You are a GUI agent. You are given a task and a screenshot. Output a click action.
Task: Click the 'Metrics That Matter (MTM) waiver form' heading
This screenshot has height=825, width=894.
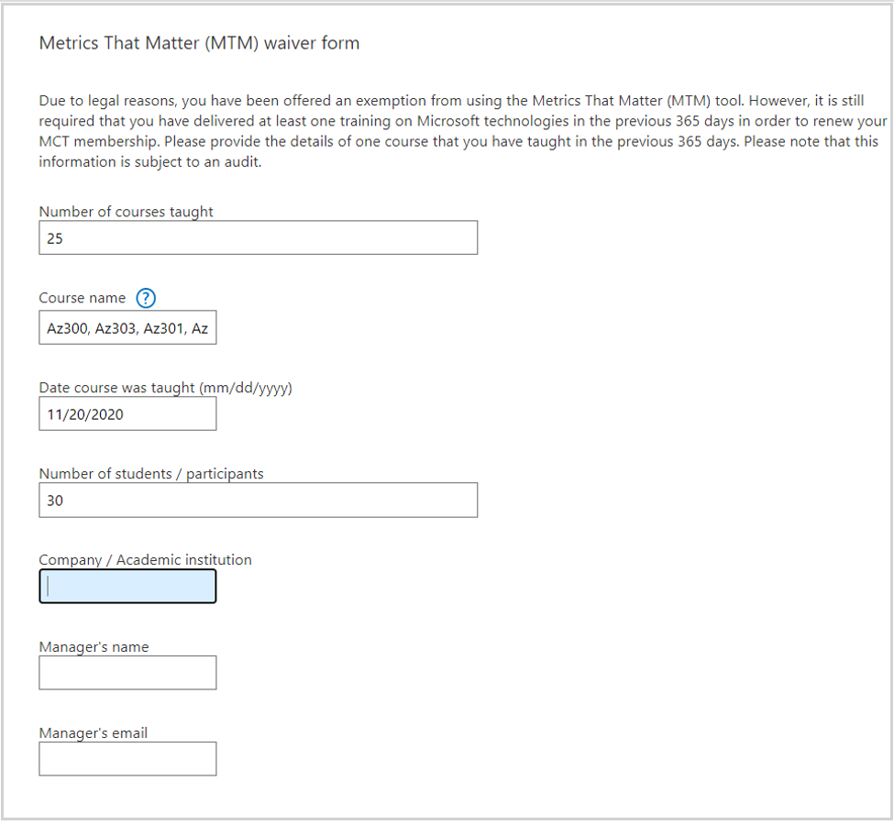[x=199, y=43]
